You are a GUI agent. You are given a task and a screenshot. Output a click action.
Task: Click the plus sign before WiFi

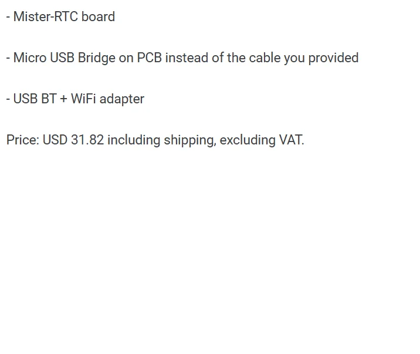coord(63,99)
